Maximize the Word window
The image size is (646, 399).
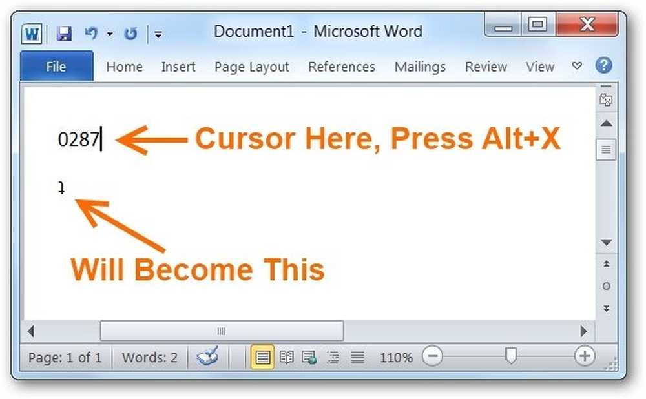coord(537,25)
